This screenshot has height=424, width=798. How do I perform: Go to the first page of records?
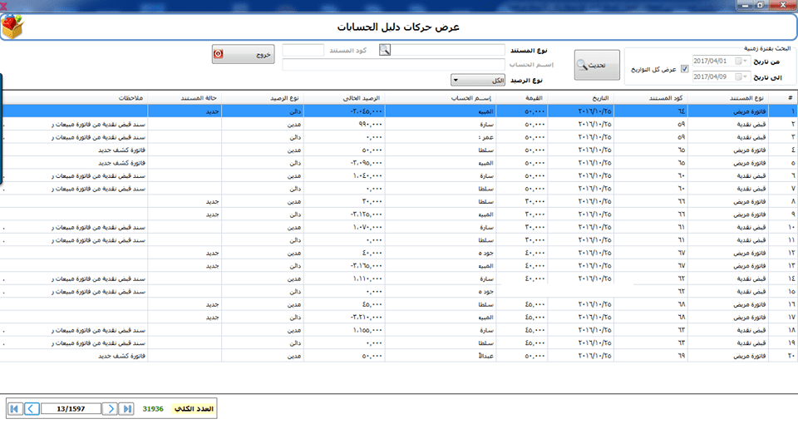click(x=15, y=408)
